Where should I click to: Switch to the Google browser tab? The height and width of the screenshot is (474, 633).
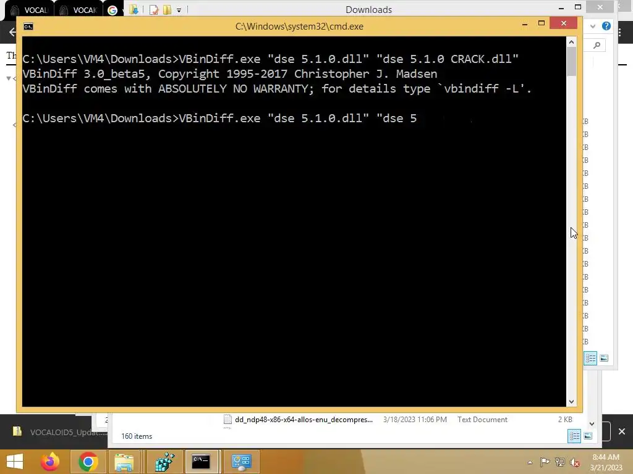(x=114, y=10)
